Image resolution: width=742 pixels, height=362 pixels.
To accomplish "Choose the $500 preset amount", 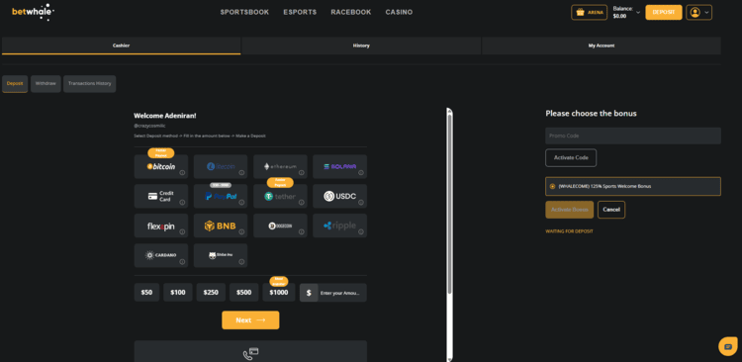I will (244, 293).
